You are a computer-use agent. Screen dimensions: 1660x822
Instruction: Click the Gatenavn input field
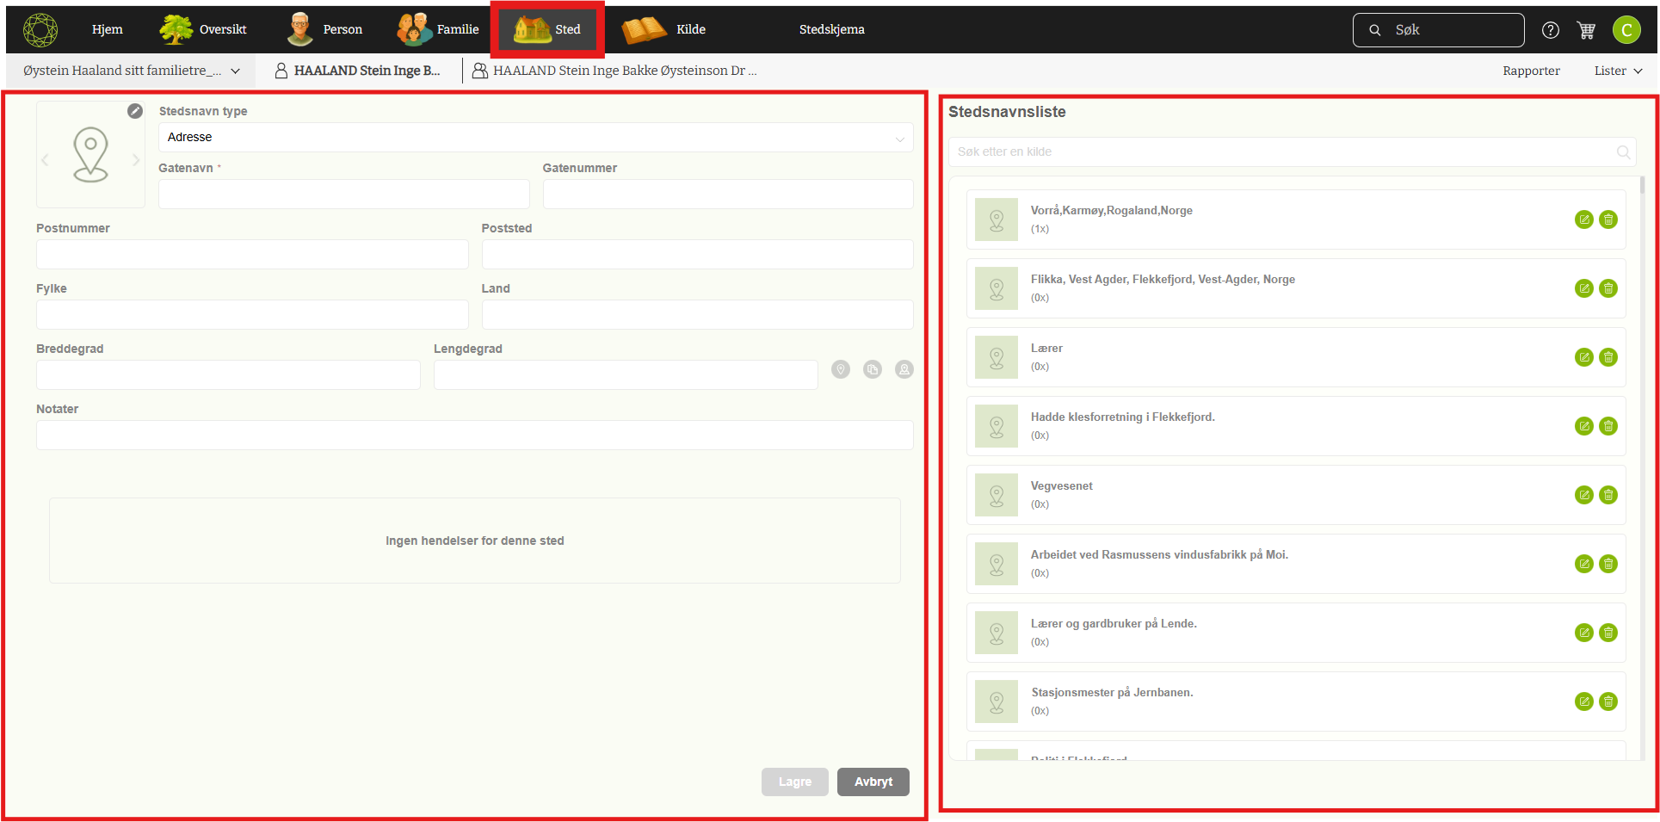[343, 195]
